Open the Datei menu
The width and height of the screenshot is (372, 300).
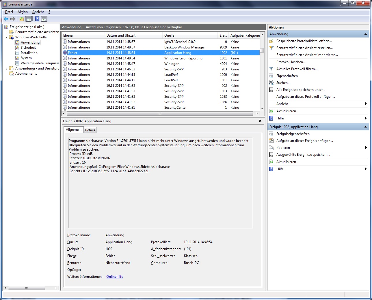pos(9,12)
